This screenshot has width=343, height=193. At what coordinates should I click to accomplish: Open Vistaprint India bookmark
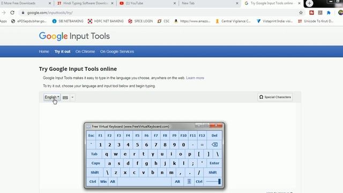pyautogui.click(x=274, y=21)
